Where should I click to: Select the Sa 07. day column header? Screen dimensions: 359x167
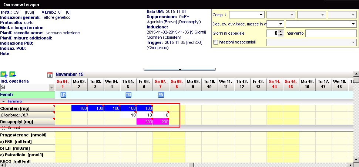(161, 84)
